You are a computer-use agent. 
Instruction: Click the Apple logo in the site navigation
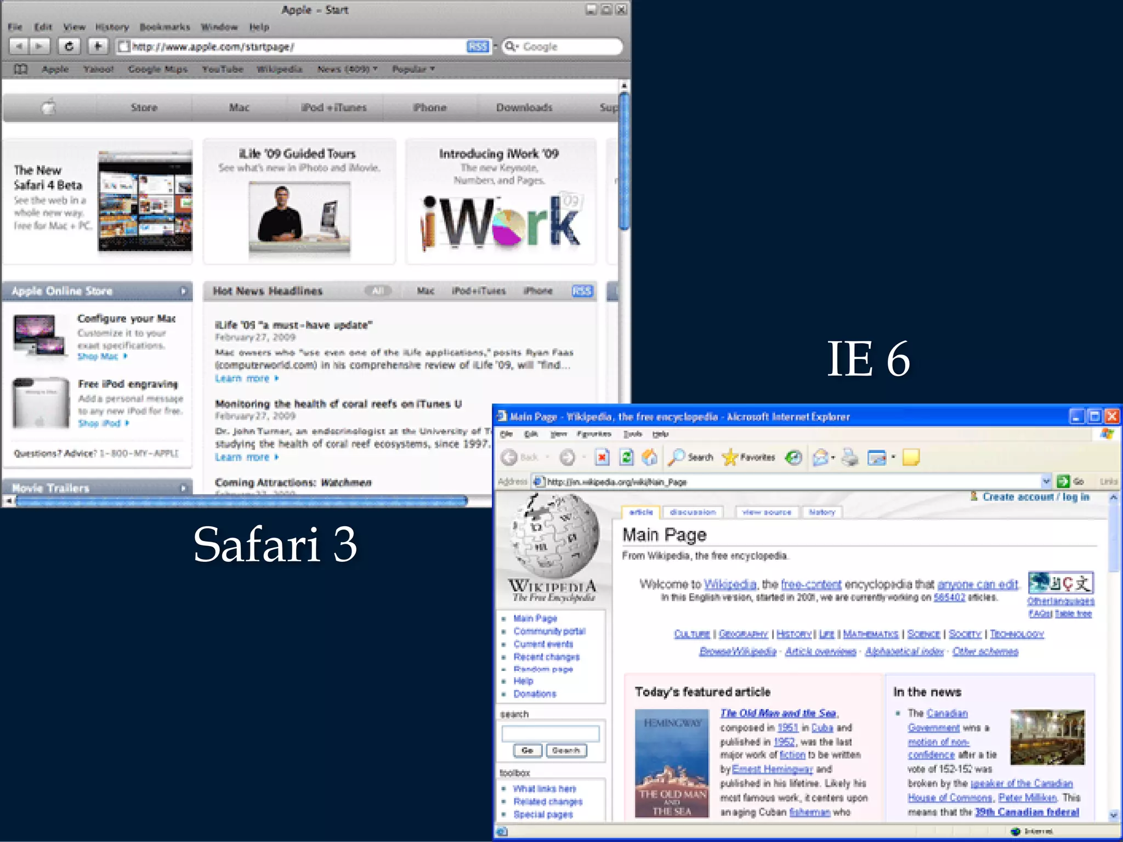coord(49,107)
